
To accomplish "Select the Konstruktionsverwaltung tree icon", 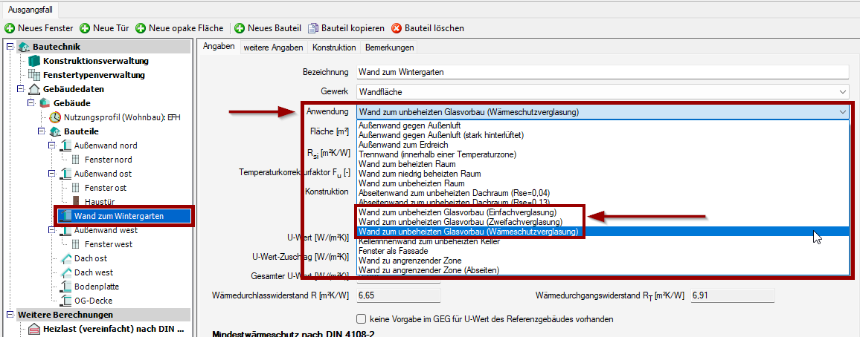I will (x=33, y=61).
